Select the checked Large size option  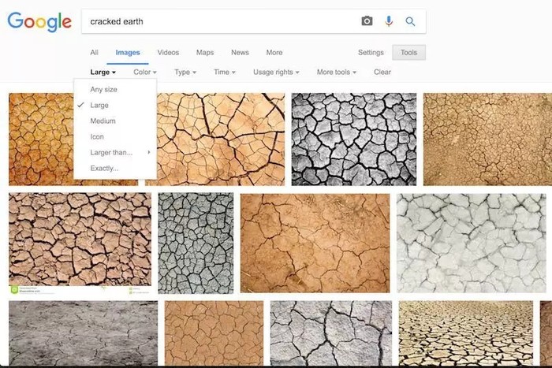99,105
